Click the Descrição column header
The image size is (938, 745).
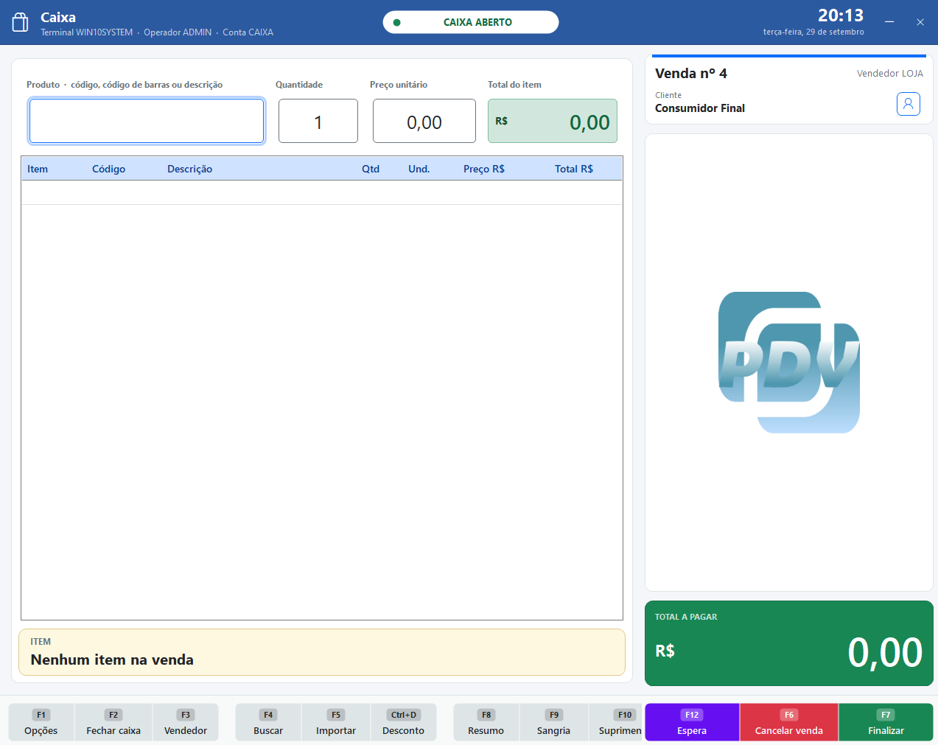(x=190, y=169)
